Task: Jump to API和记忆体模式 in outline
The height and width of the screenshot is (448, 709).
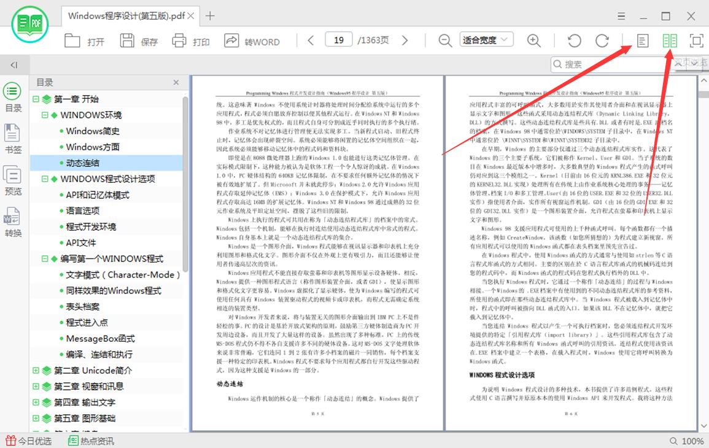Action: (x=98, y=195)
